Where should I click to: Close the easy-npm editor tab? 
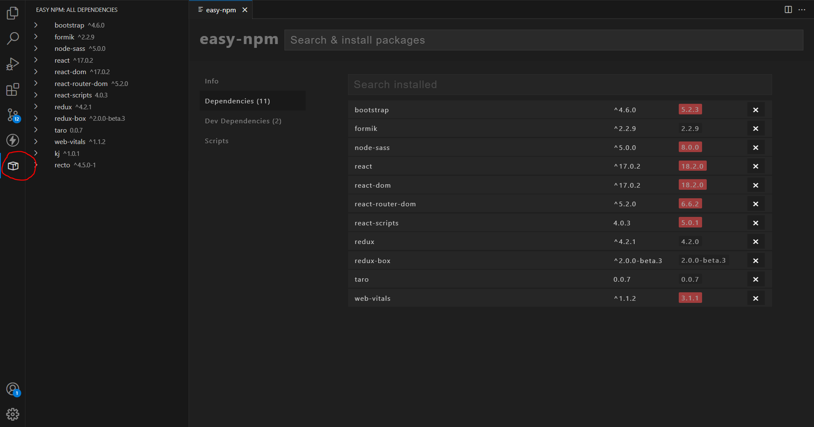point(245,10)
